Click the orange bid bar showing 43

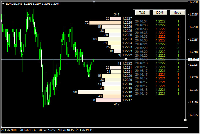click(x=112, y=96)
